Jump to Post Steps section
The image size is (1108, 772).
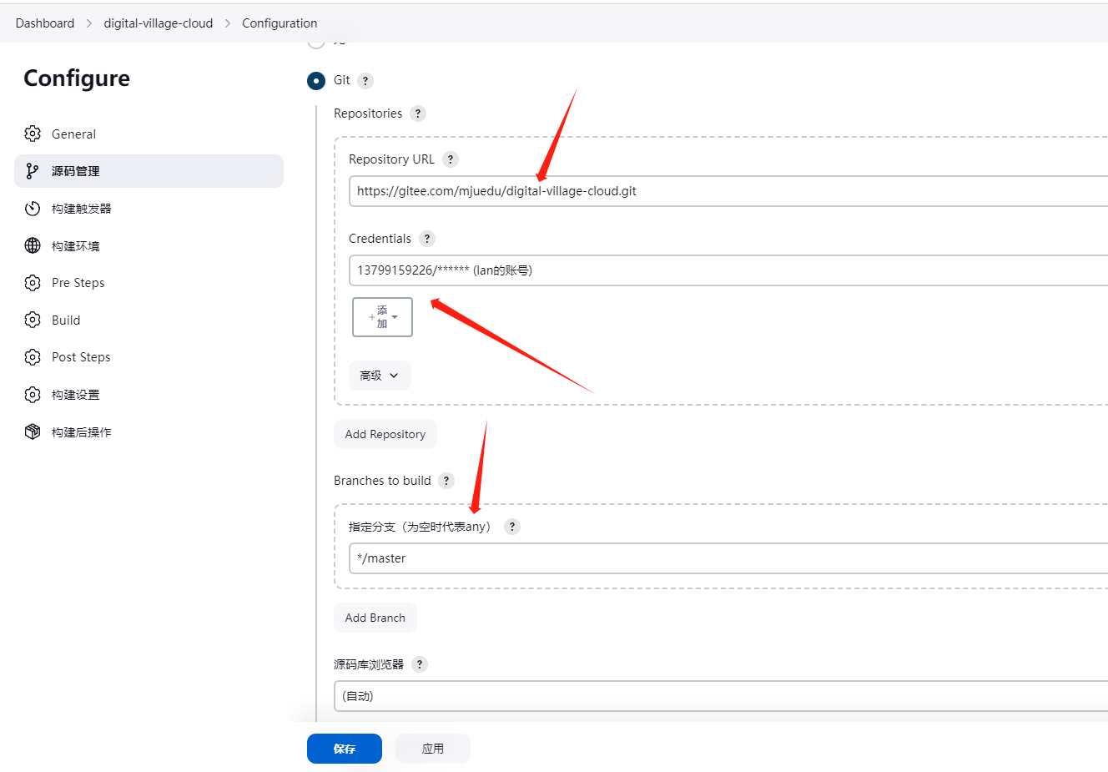80,357
